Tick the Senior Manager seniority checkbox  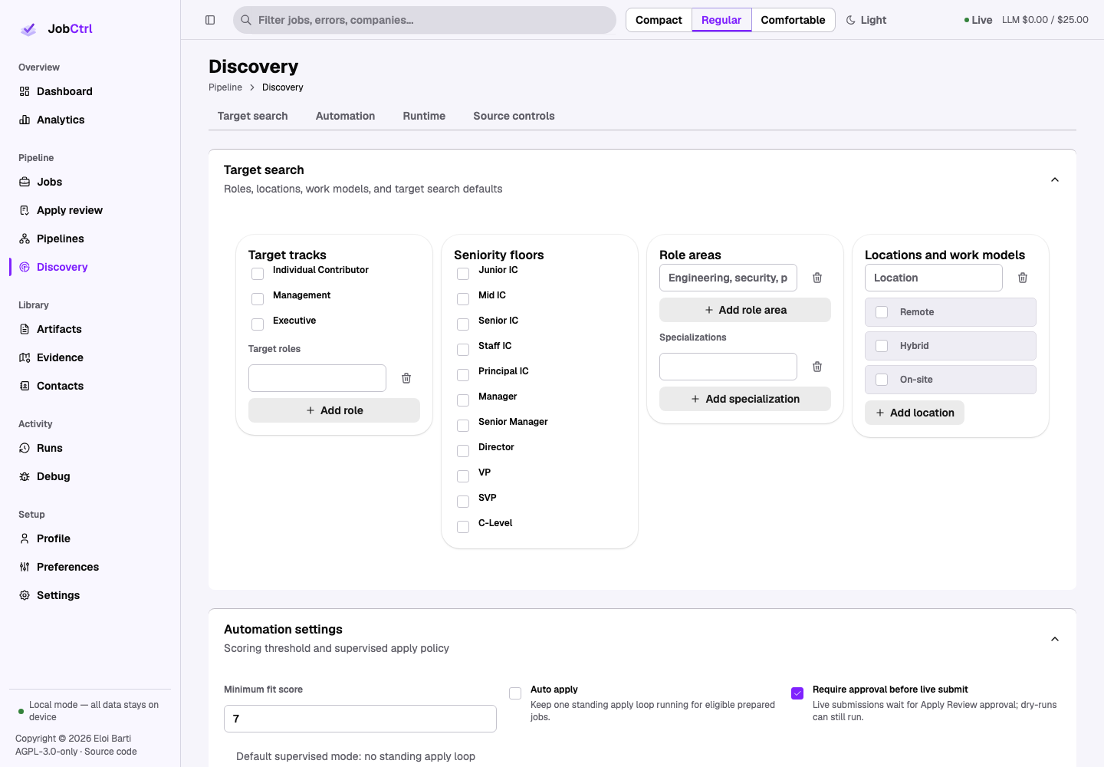[x=463, y=426]
